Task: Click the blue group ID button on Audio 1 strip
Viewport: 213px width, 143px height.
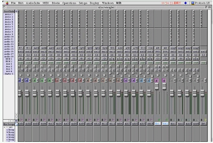Action: coord(19,80)
